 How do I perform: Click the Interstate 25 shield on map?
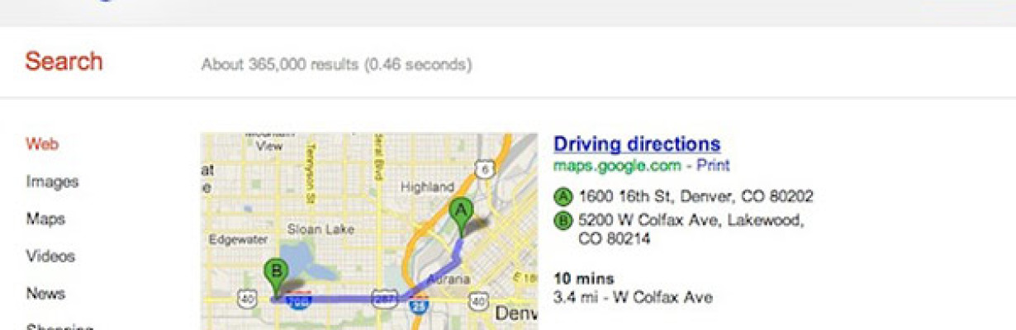[x=417, y=307]
